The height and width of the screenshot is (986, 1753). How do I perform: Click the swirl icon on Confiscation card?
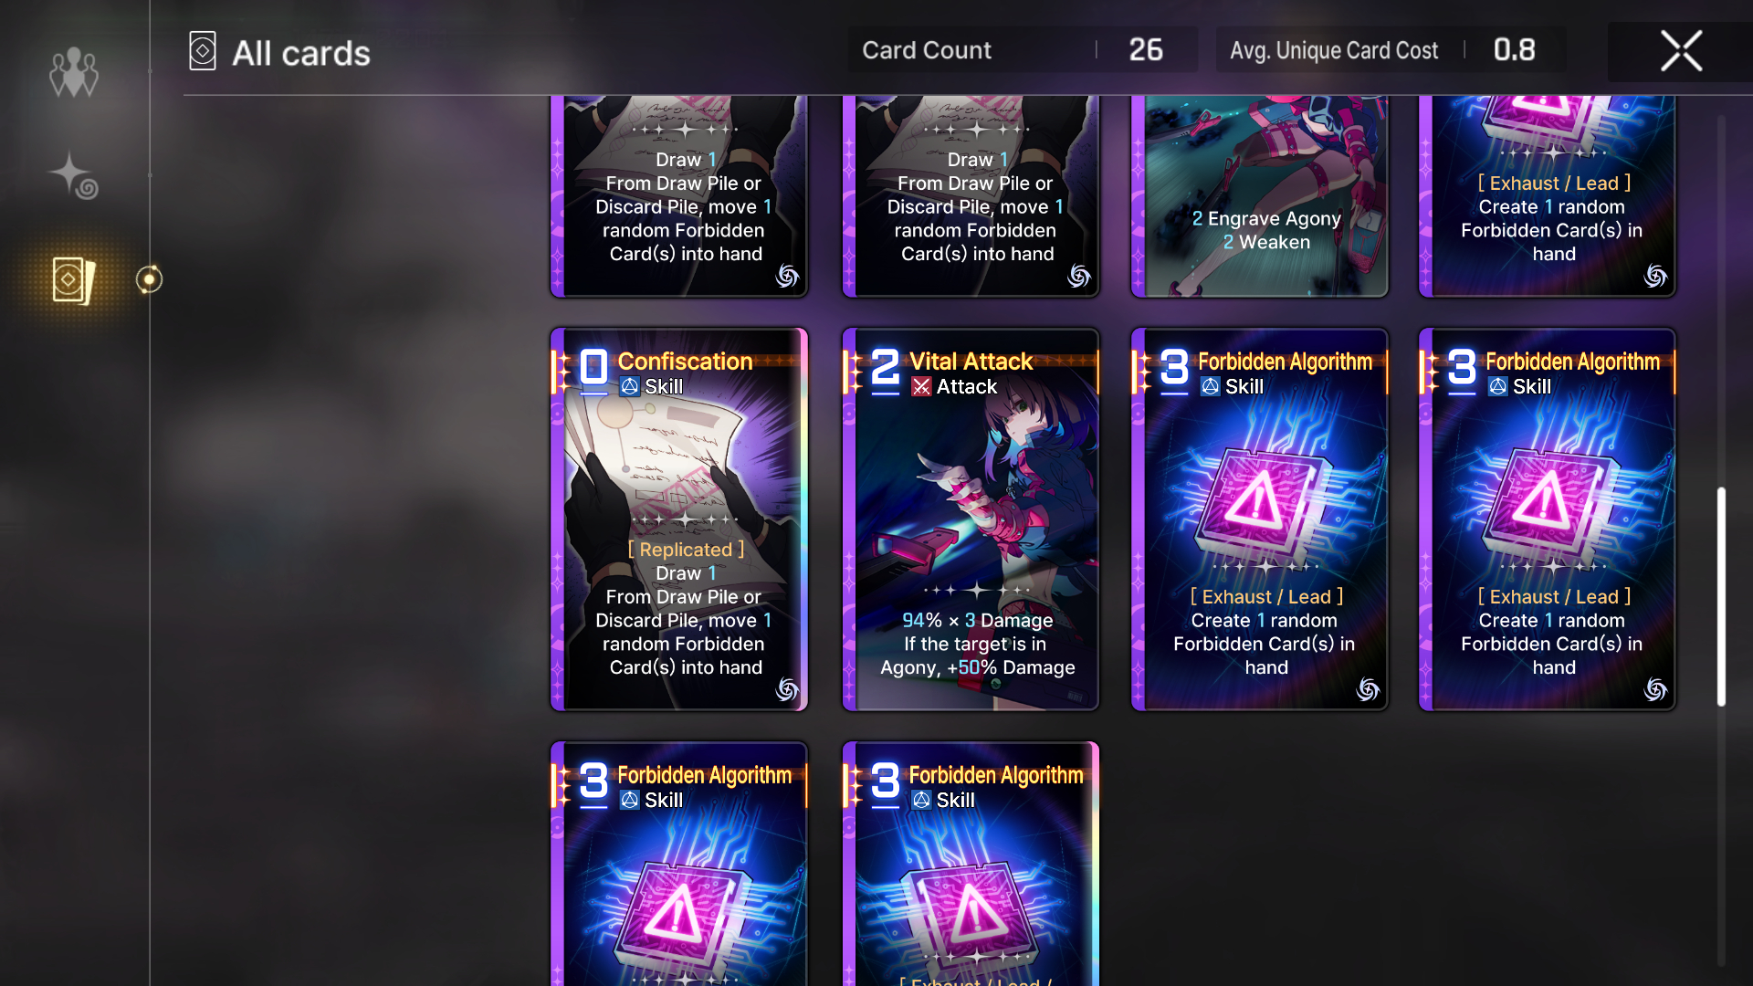(x=787, y=689)
